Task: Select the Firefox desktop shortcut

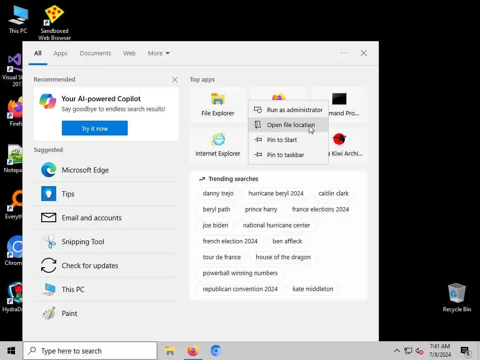Action: pos(15,112)
